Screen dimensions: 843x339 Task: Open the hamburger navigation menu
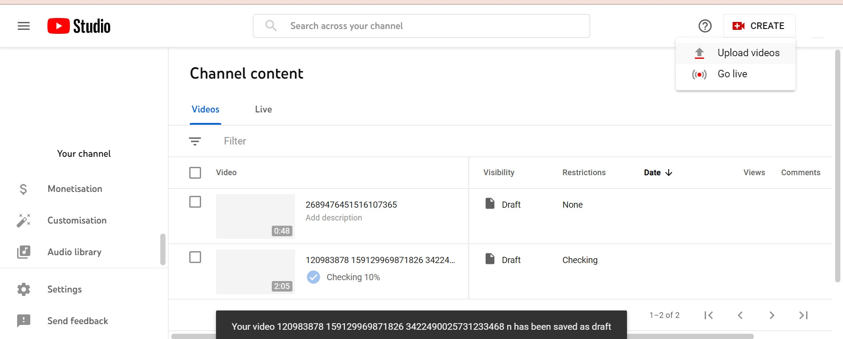pyautogui.click(x=24, y=26)
